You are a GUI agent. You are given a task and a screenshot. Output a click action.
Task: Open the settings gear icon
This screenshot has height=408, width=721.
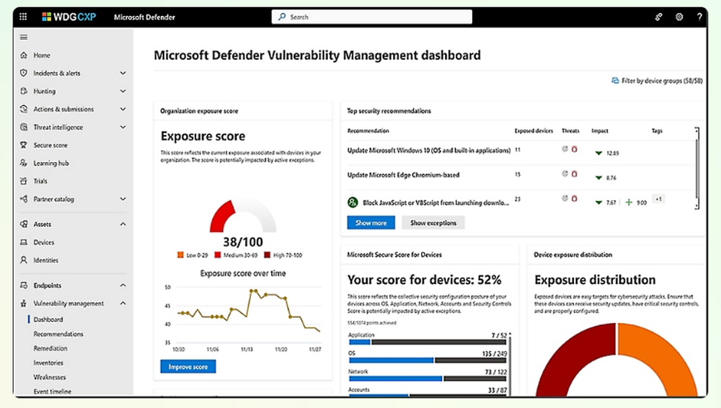(679, 17)
